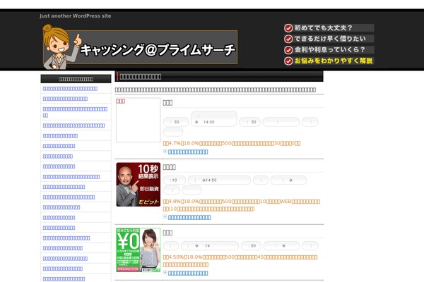Viewport: 424px width, 282px height.
Task: Click the Just another WordPress site tagline
Action: [75, 16]
